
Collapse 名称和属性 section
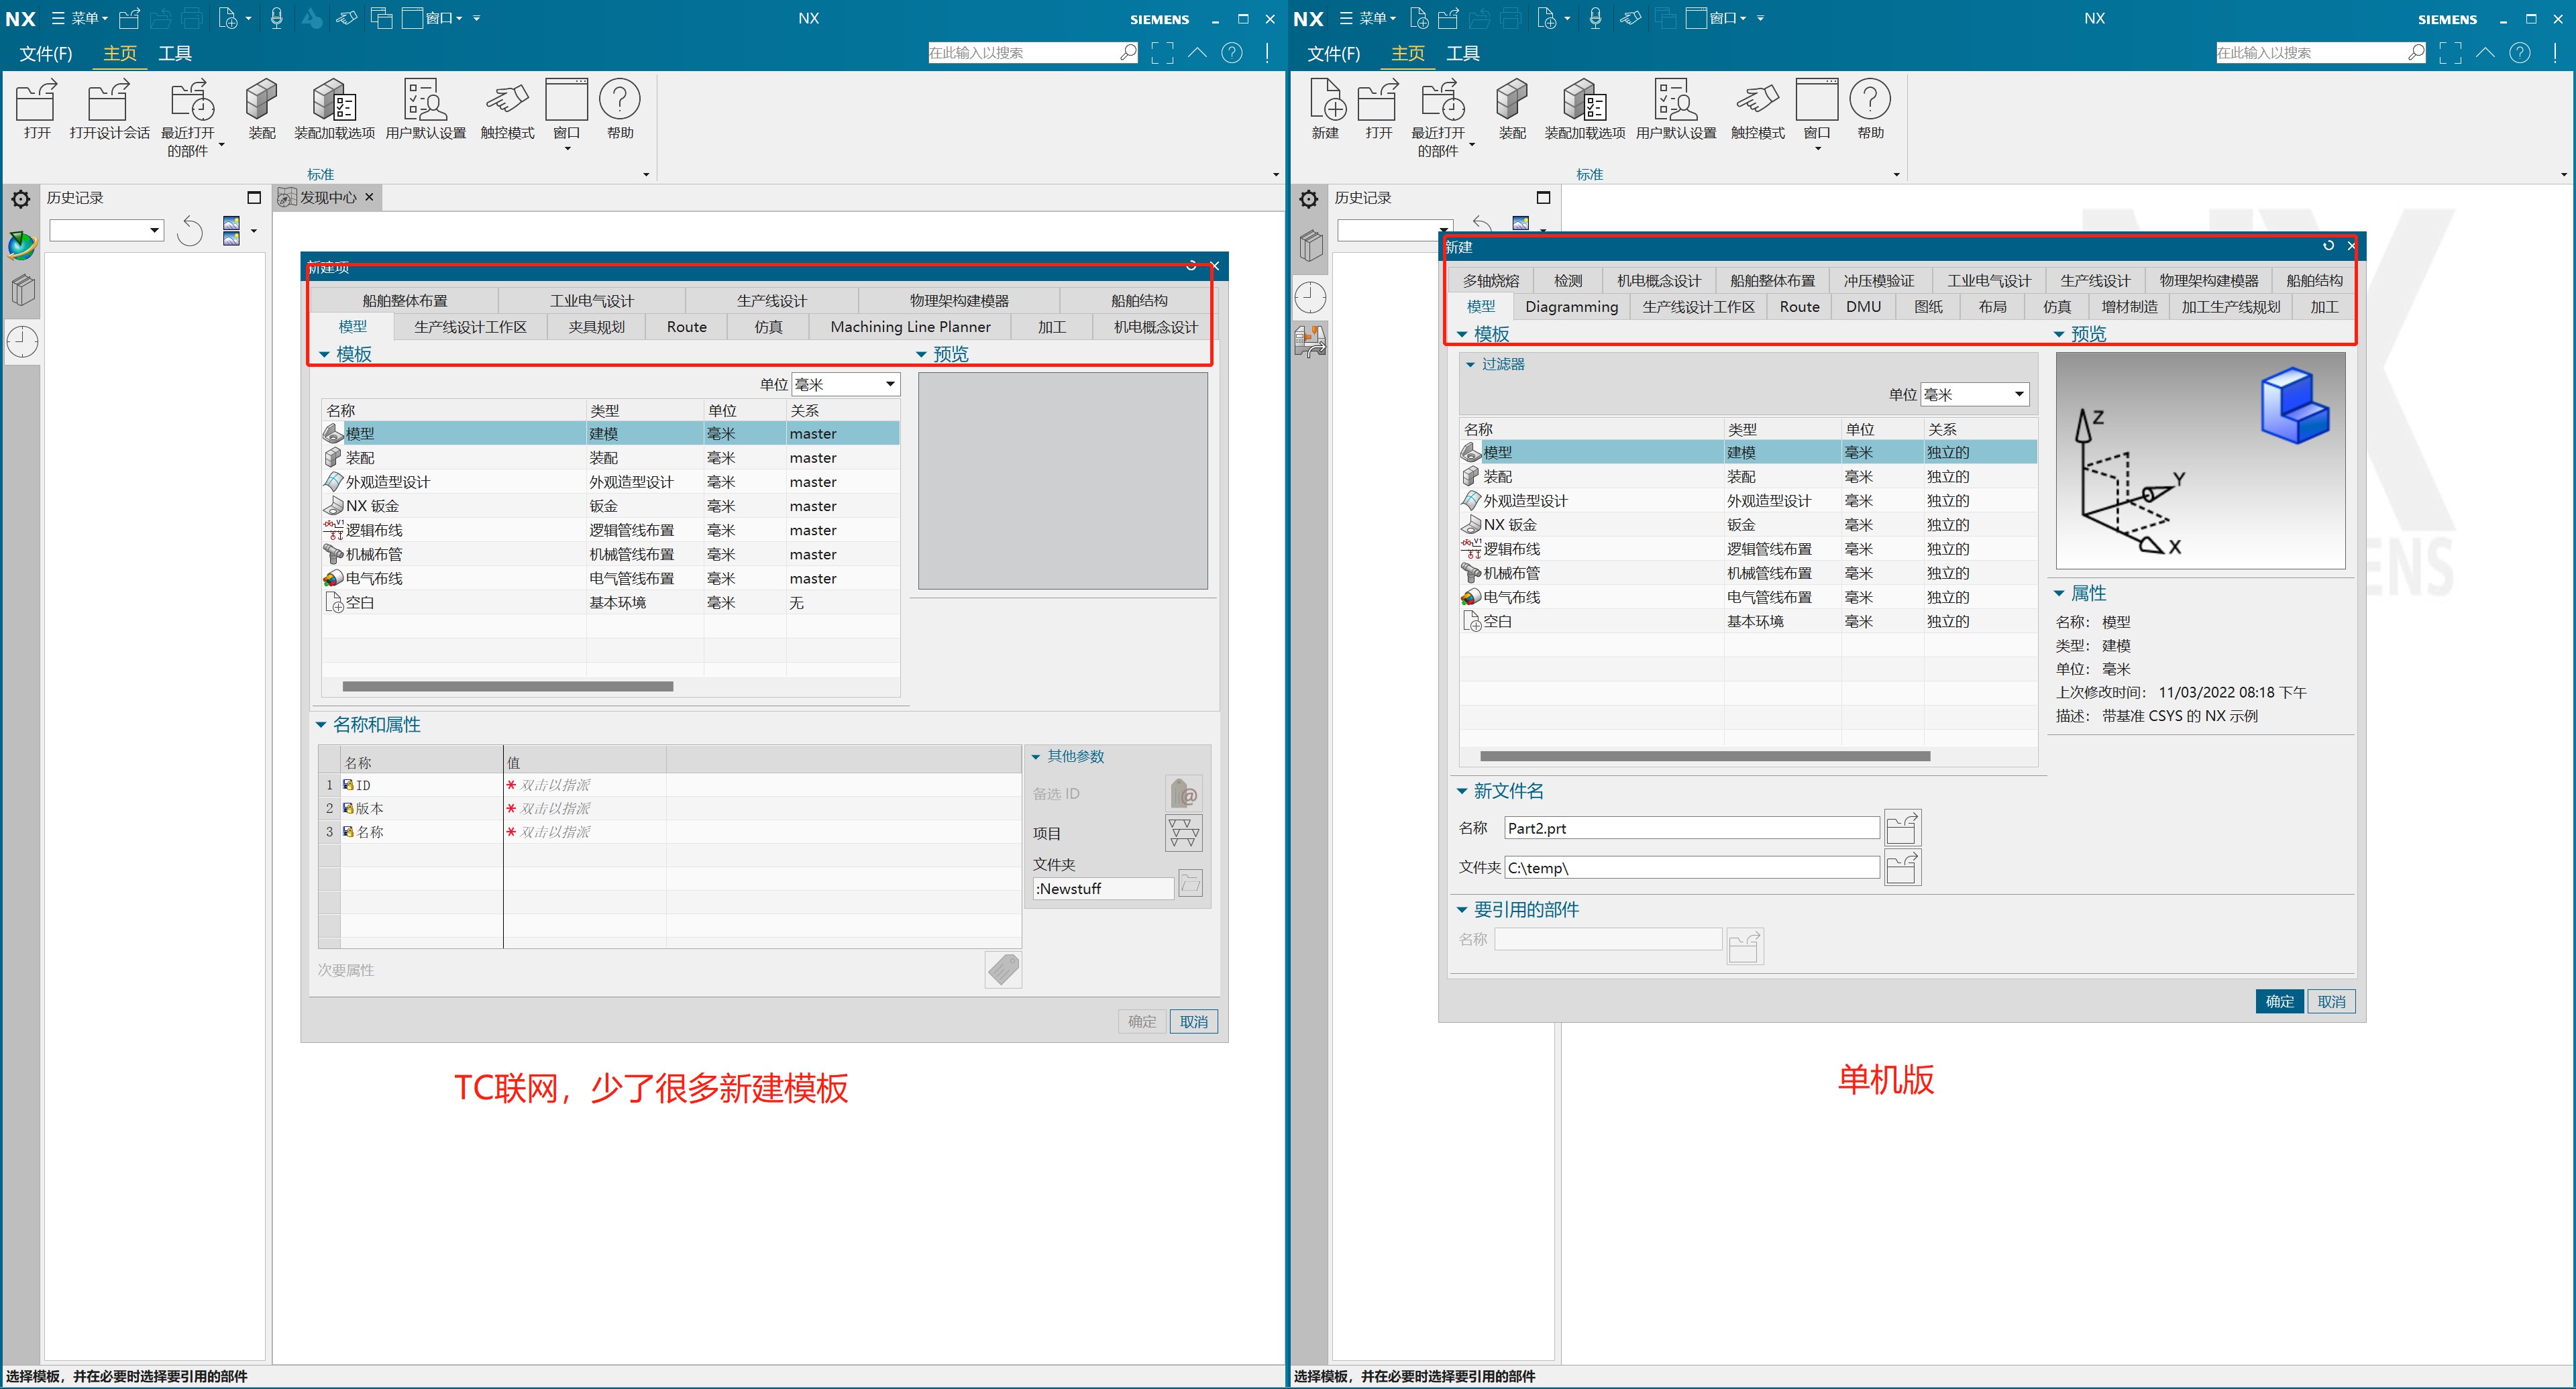pos(321,724)
